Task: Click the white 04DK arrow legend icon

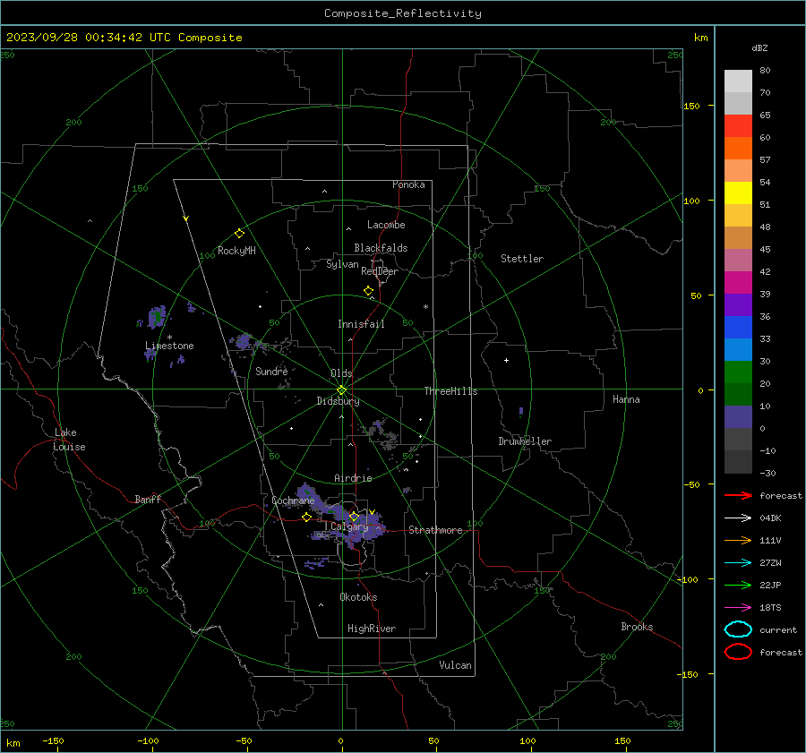Action: pyautogui.click(x=738, y=518)
